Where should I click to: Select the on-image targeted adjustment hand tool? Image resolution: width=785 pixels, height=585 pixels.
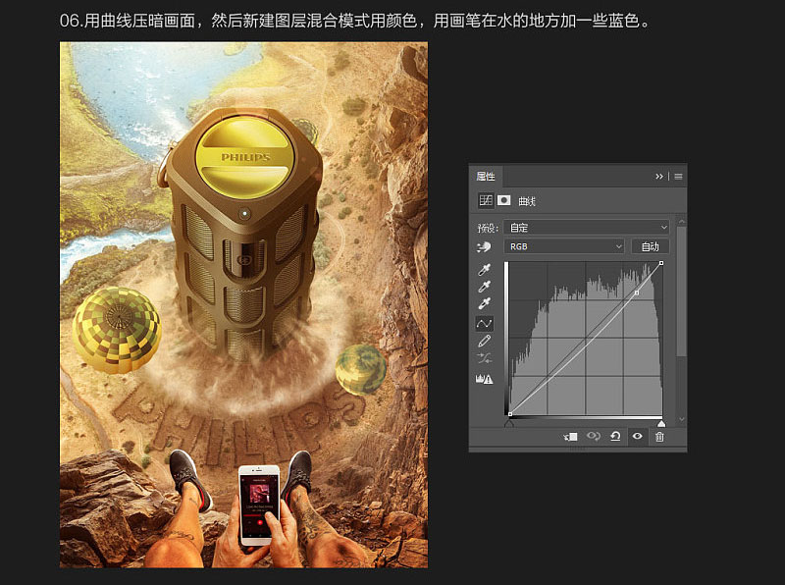coord(484,247)
